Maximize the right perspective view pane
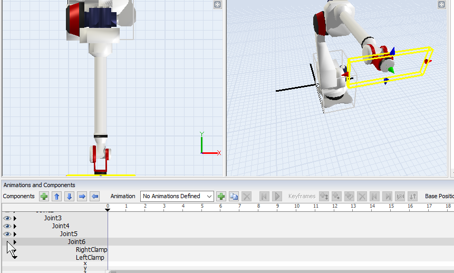 click(x=442, y=5)
